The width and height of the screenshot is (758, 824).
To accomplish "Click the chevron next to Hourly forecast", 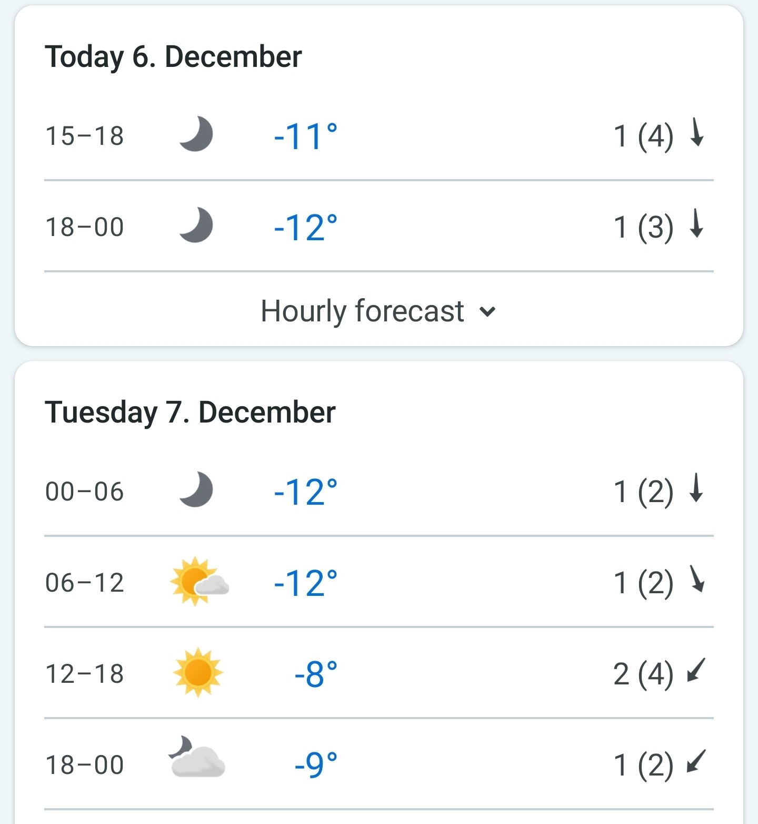I will pos(487,312).
